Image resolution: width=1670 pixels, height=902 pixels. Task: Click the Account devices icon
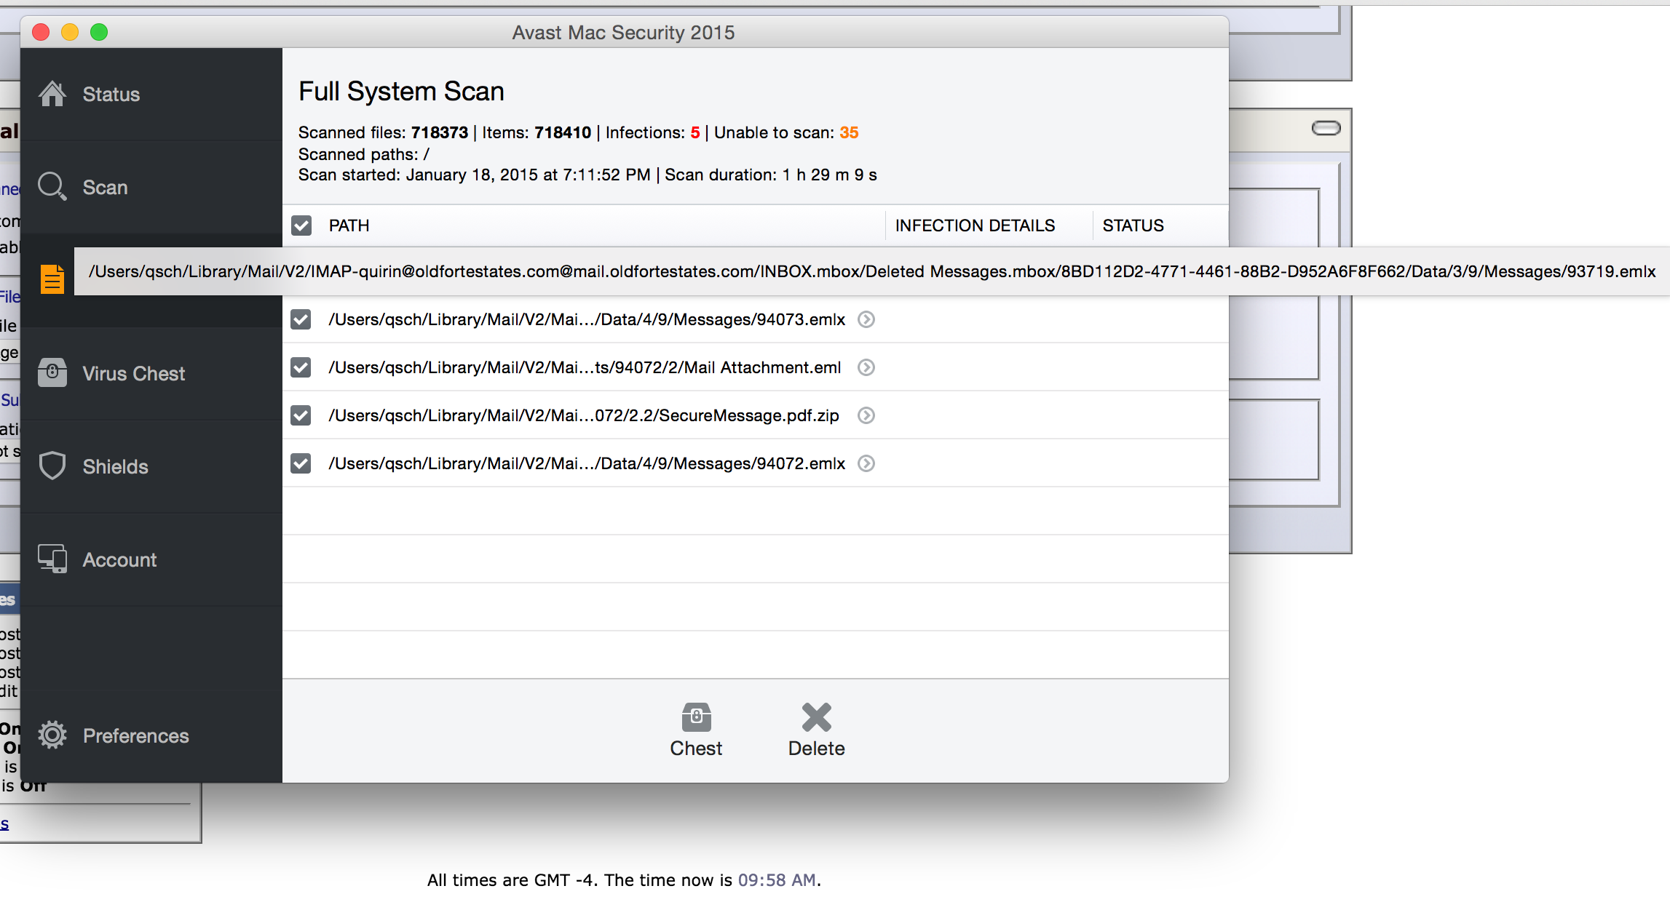pos(52,559)
